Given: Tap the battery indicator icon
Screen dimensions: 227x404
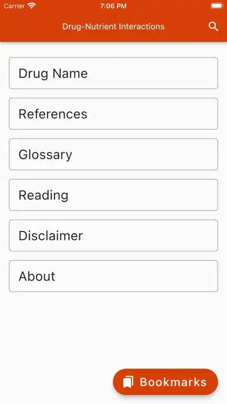Looking at the screenshot, I should coord(217,6).
